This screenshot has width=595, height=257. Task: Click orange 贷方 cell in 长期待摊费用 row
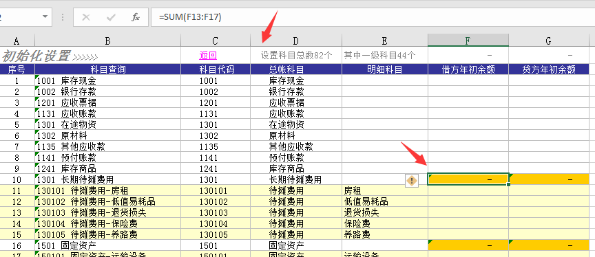pos(549,179)
